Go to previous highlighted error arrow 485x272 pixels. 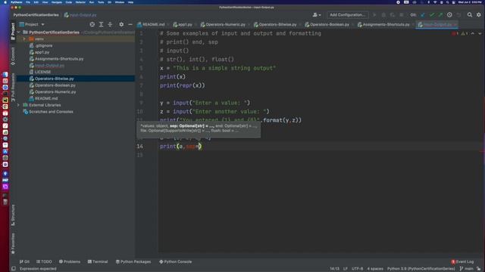(x=473, y=33)
